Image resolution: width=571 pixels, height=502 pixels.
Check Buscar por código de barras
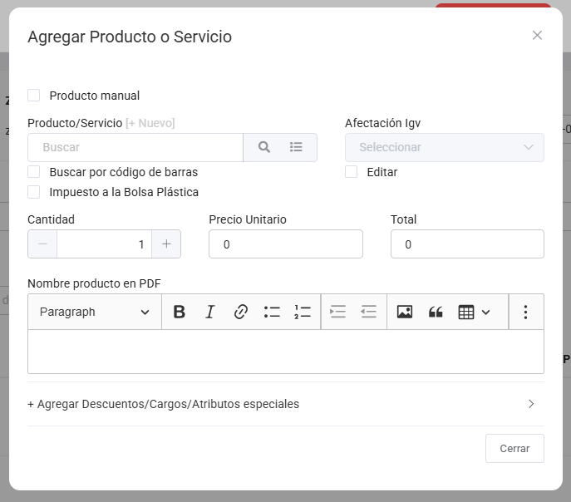(x=34, y=172)
